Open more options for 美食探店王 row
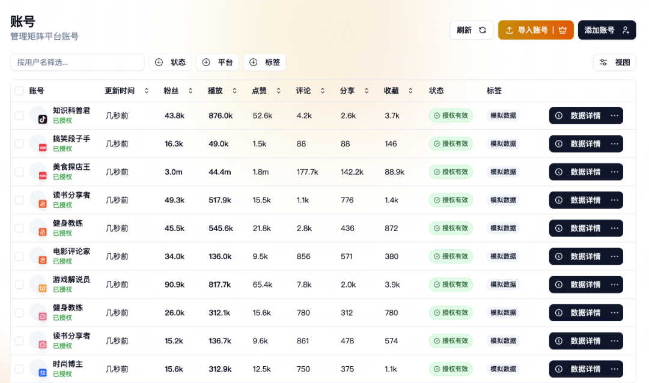This screenshot has height=383, width=649. [x=615, y=172]
